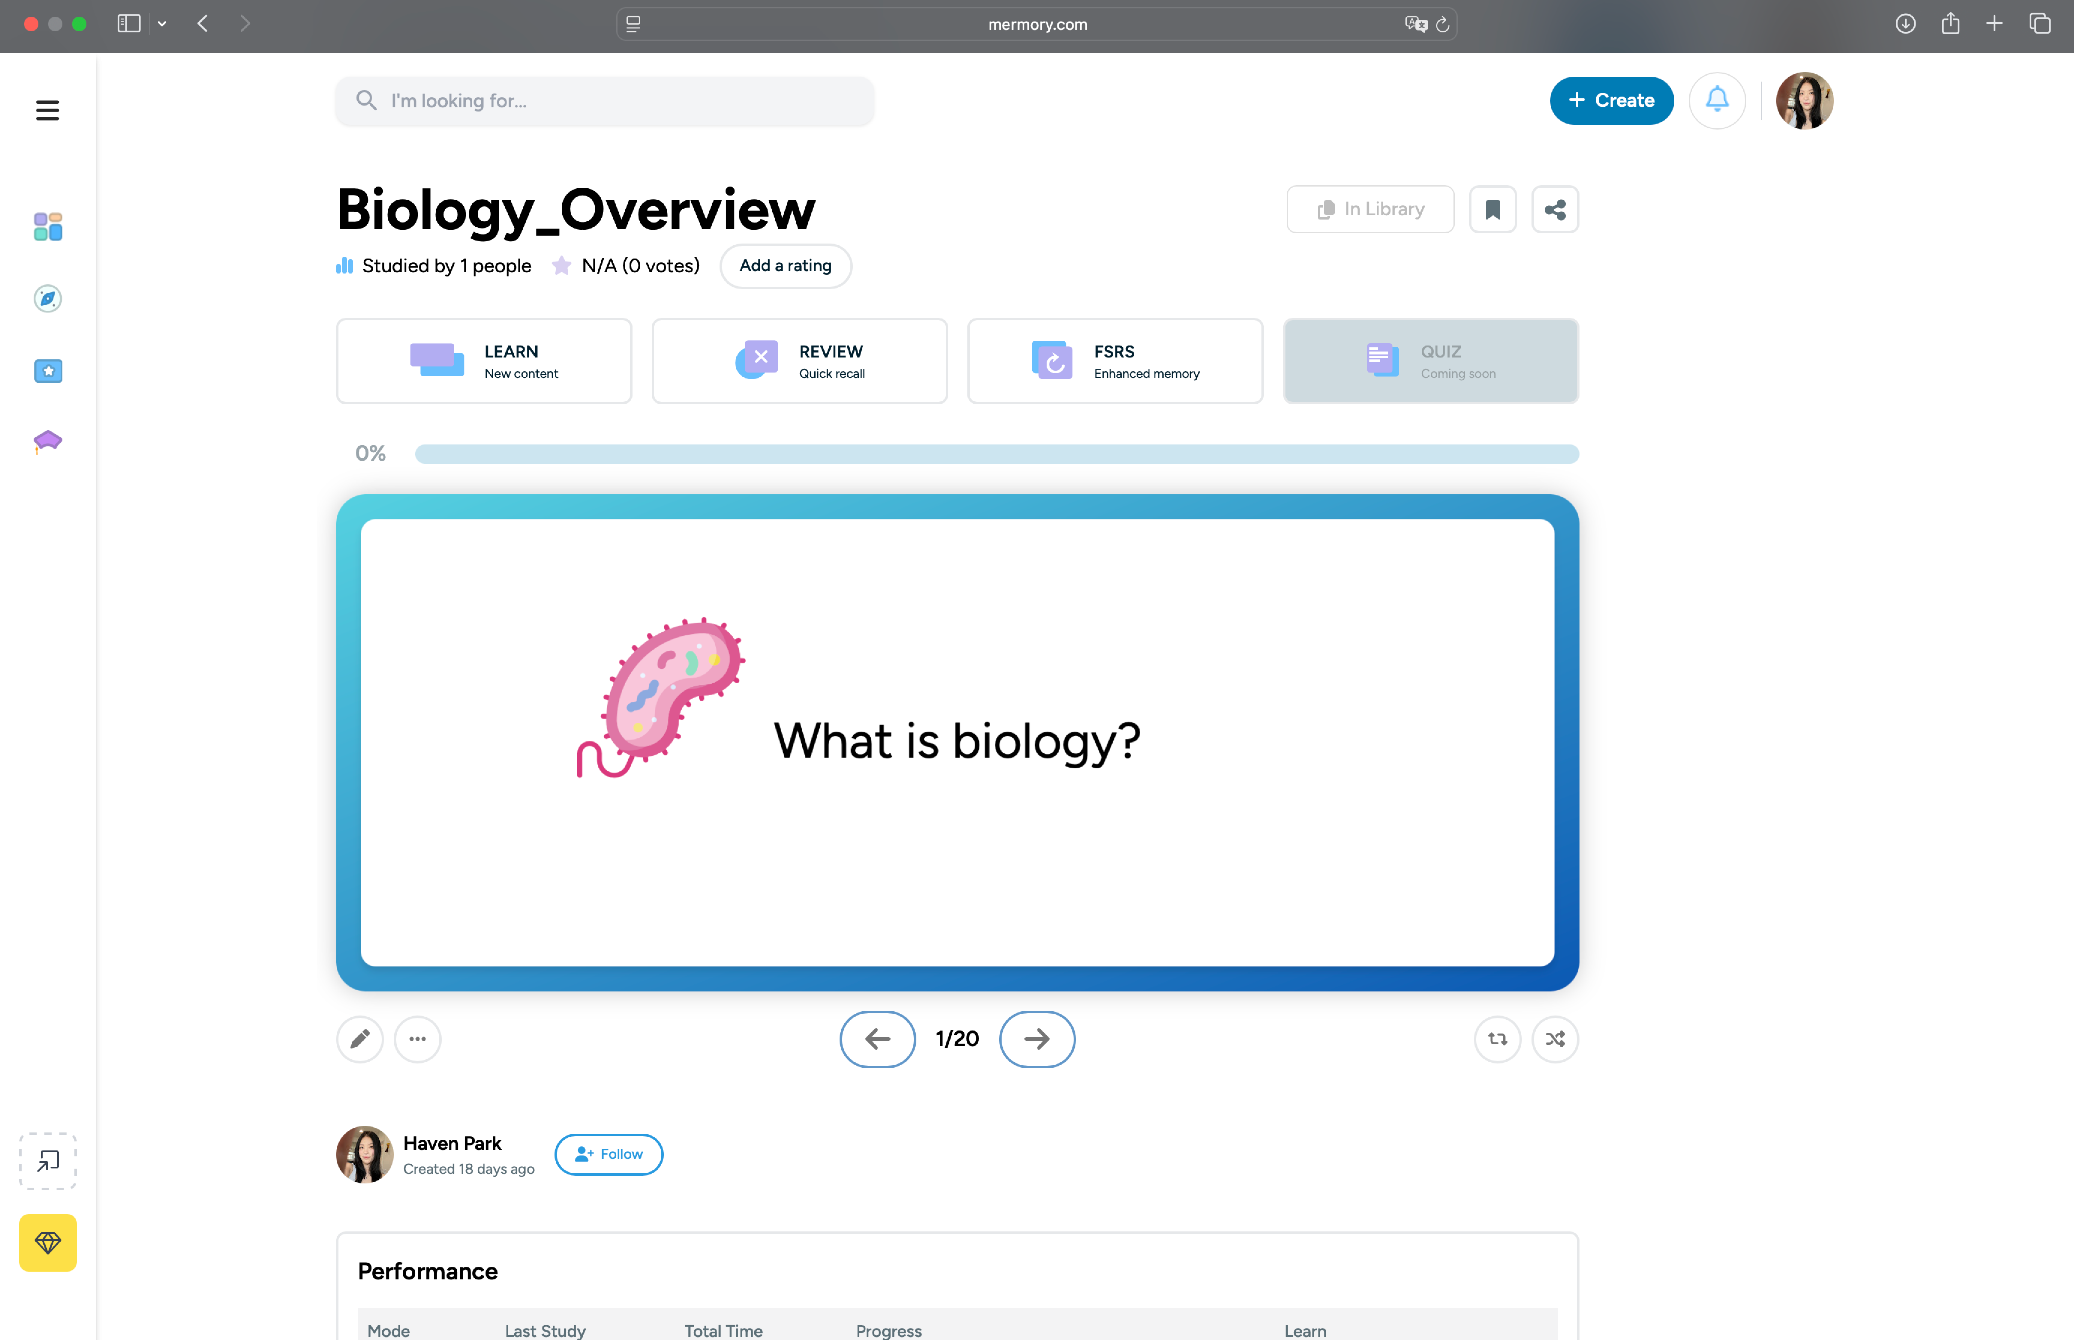Click the compass explore icon in sidebar
This screenshot has width=2074, height=1340.
pos(48,298)
